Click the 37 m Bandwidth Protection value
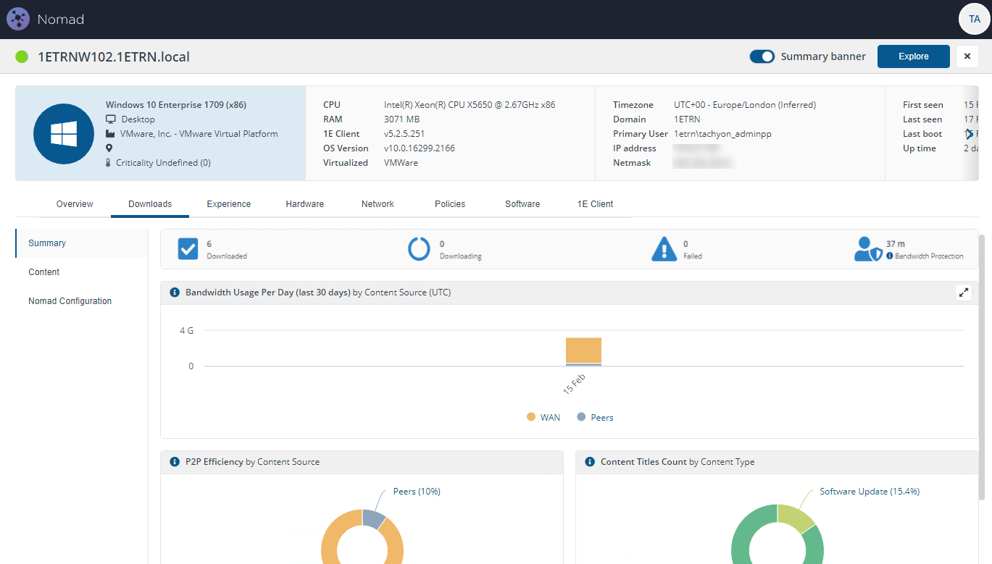 (896, 244)
